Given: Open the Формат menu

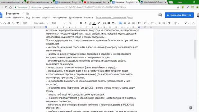Looking at the screenshot, I should pyautogui.click(x=46, y=17).
